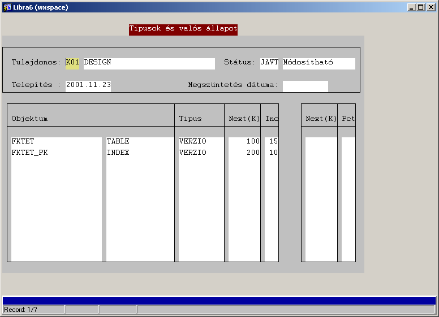Click VERZIO type in FKTET_PK row
This screenshot has height=317, width=439.
point(201,153)
